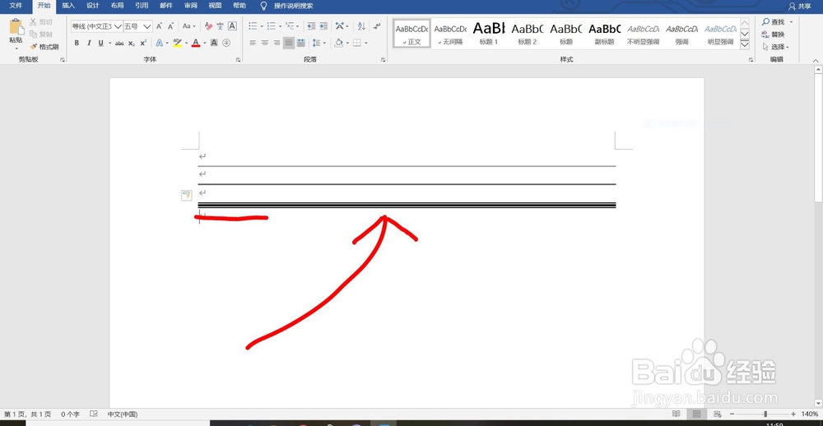Switch to the View (视图) tab

pyautogui.click(x=215, y=6)
